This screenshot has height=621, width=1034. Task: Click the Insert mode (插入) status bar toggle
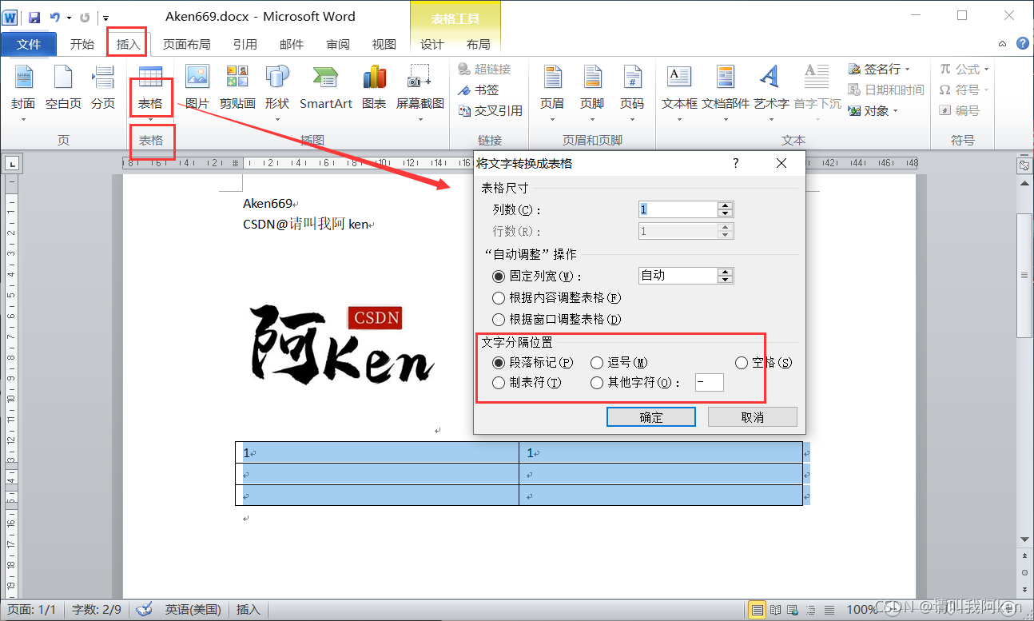pyautogui.click(x=249, y=610)
